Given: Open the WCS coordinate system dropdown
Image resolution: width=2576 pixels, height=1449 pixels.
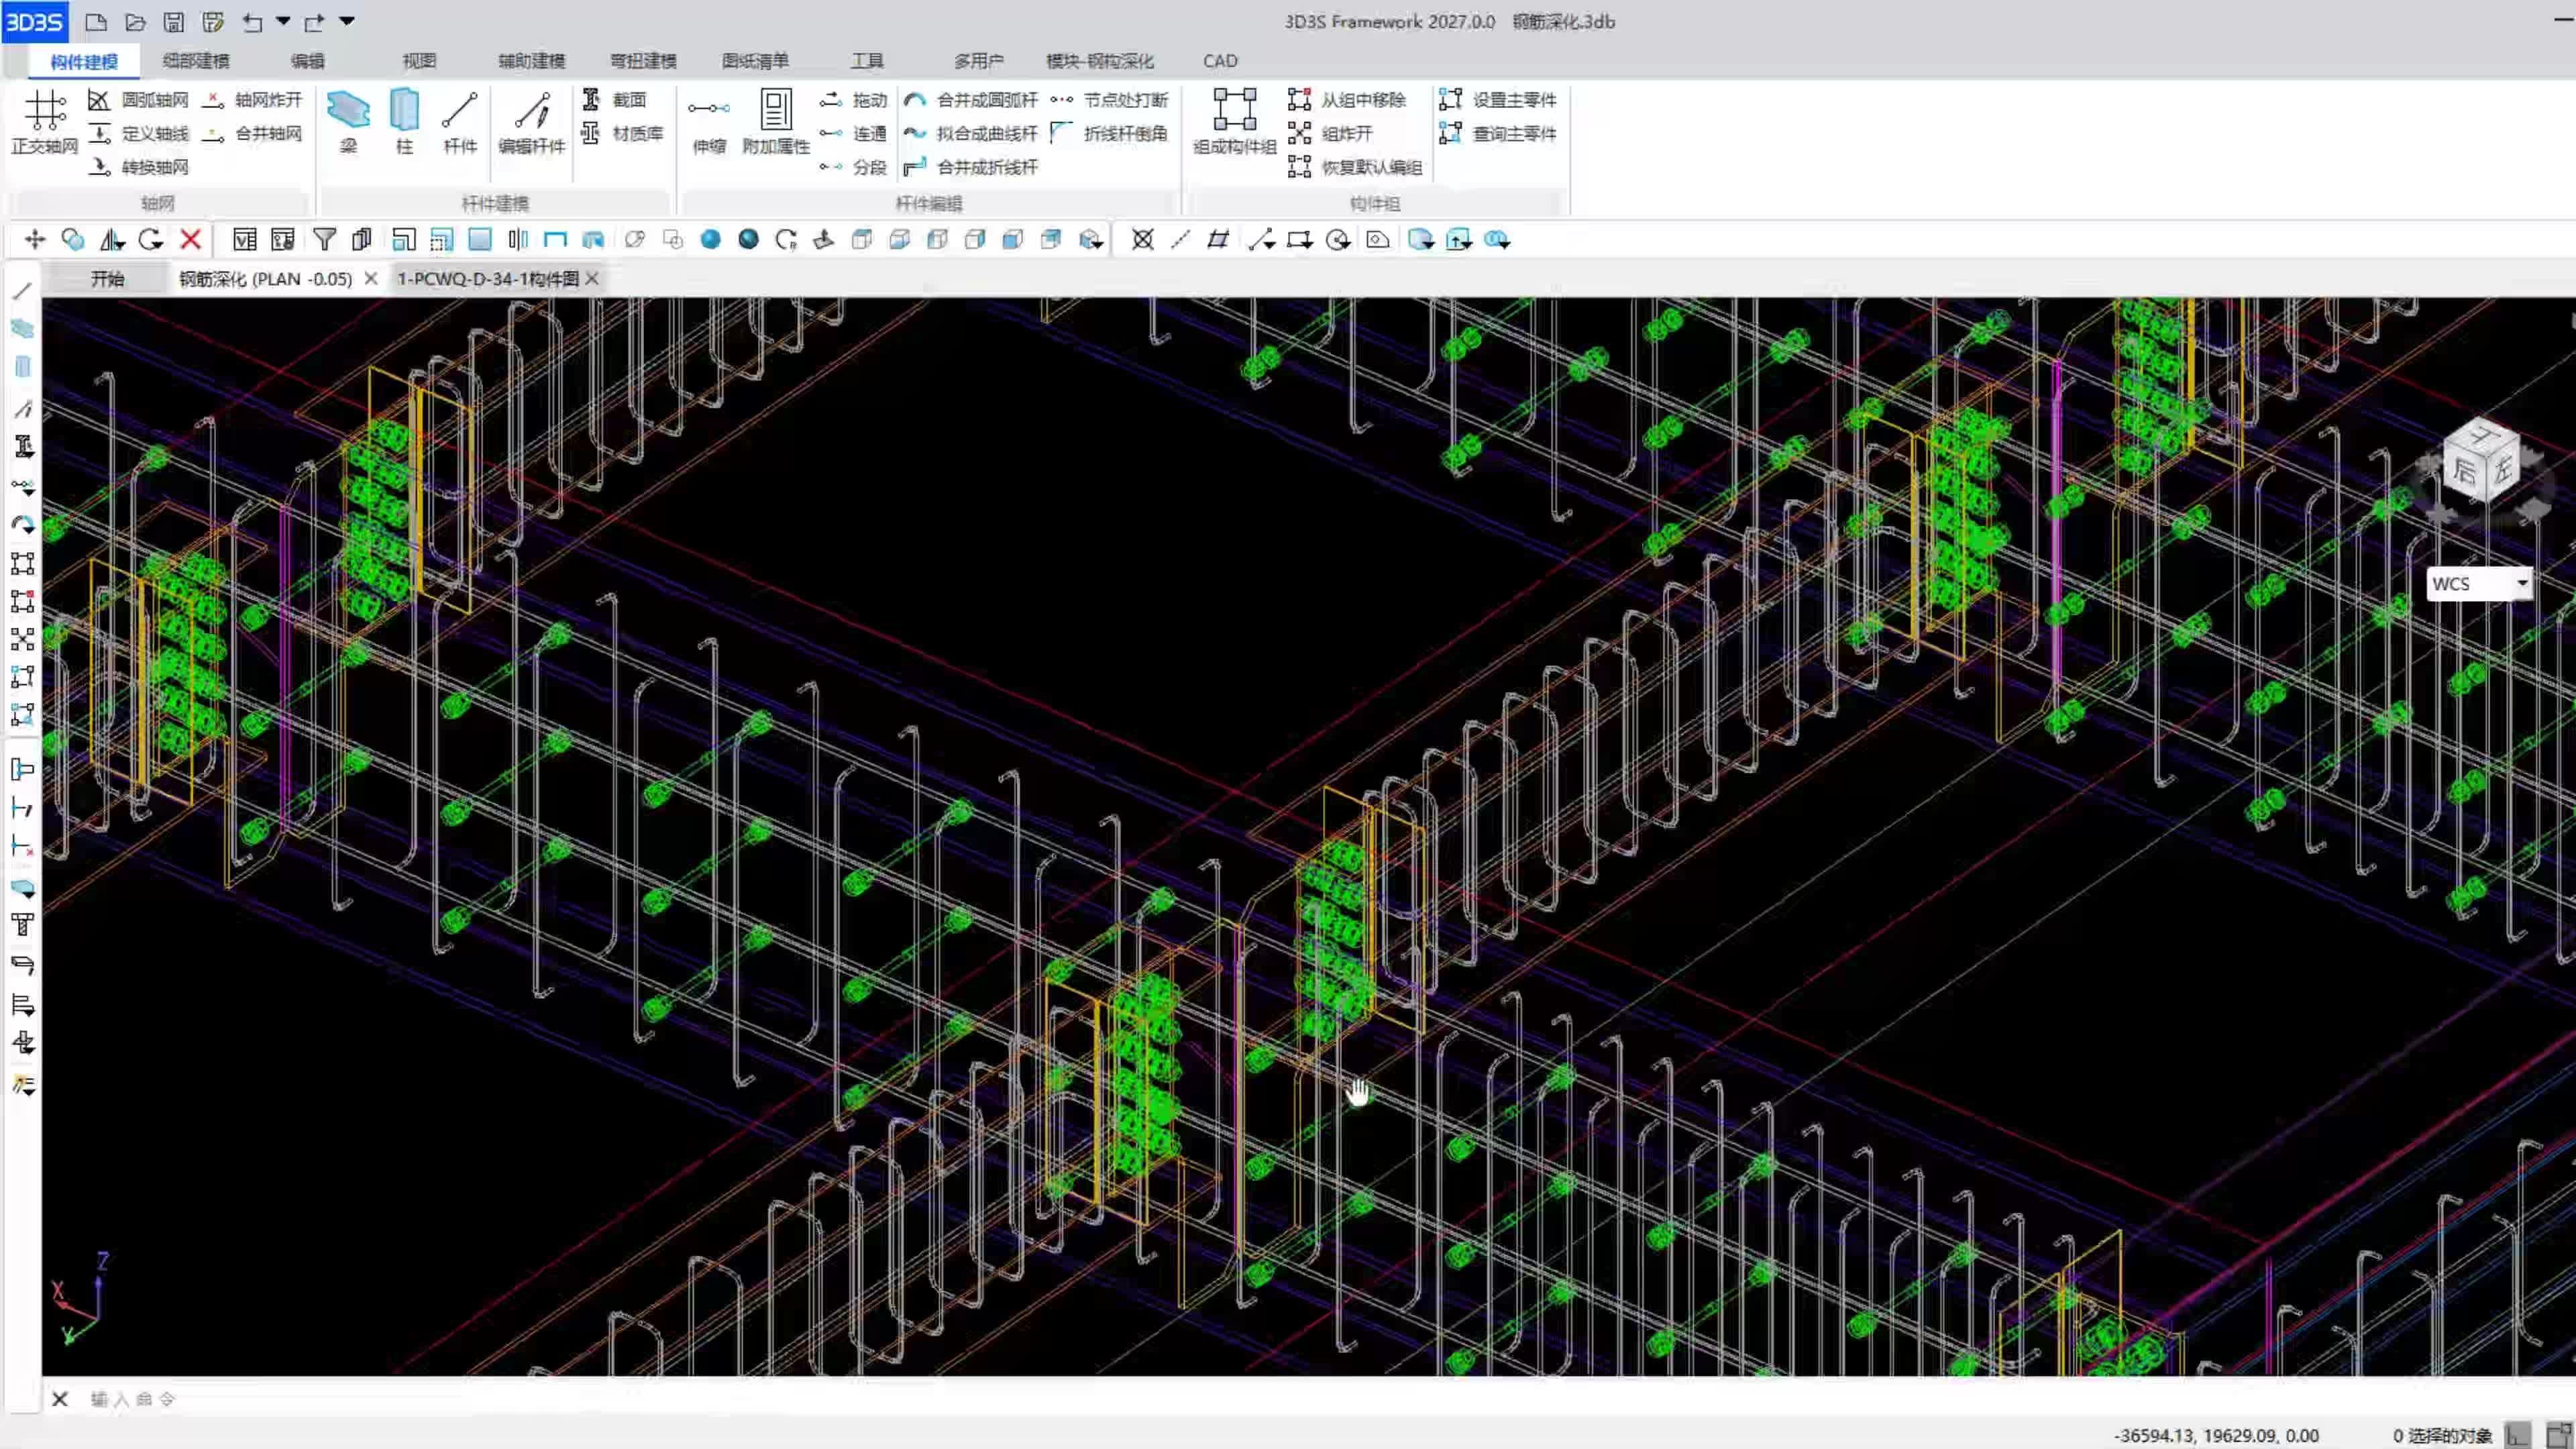Looking at the screenshot, I should coord(2522,583).
